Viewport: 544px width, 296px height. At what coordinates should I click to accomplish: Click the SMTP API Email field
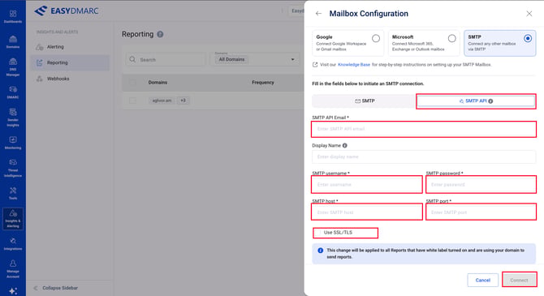(424, 129)
